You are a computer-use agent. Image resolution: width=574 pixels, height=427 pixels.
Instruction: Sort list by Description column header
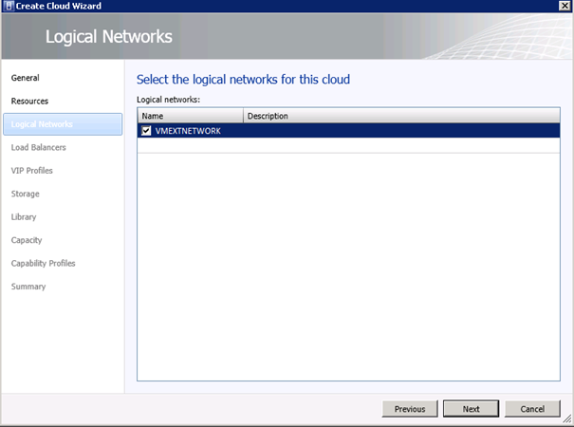(x=401, y=116)
